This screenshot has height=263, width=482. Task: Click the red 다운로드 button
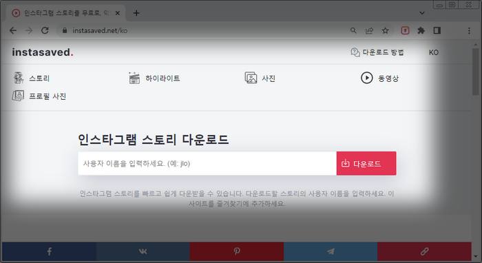pos(366,163)
